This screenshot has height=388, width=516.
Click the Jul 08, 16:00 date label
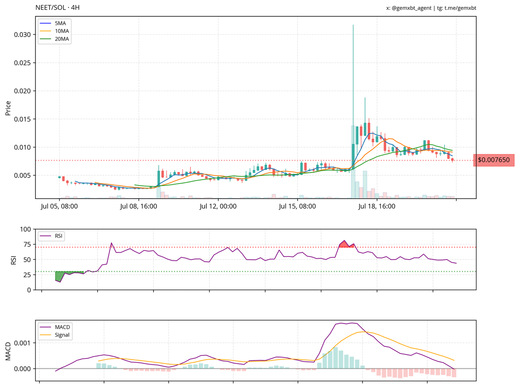tap(138, 206)
